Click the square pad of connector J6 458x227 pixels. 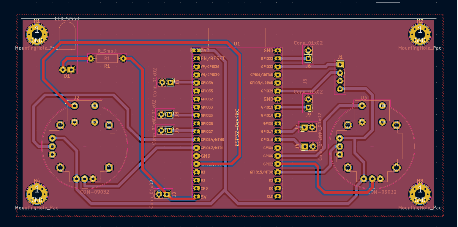pyautogui.click(x=308, y=58)
